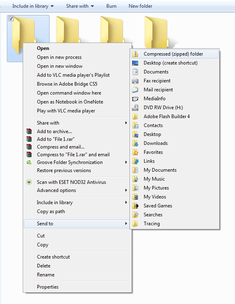Screen dimensions: 235x304
Task: Select the fourth folder thumbnail
Action: (157, 32)
